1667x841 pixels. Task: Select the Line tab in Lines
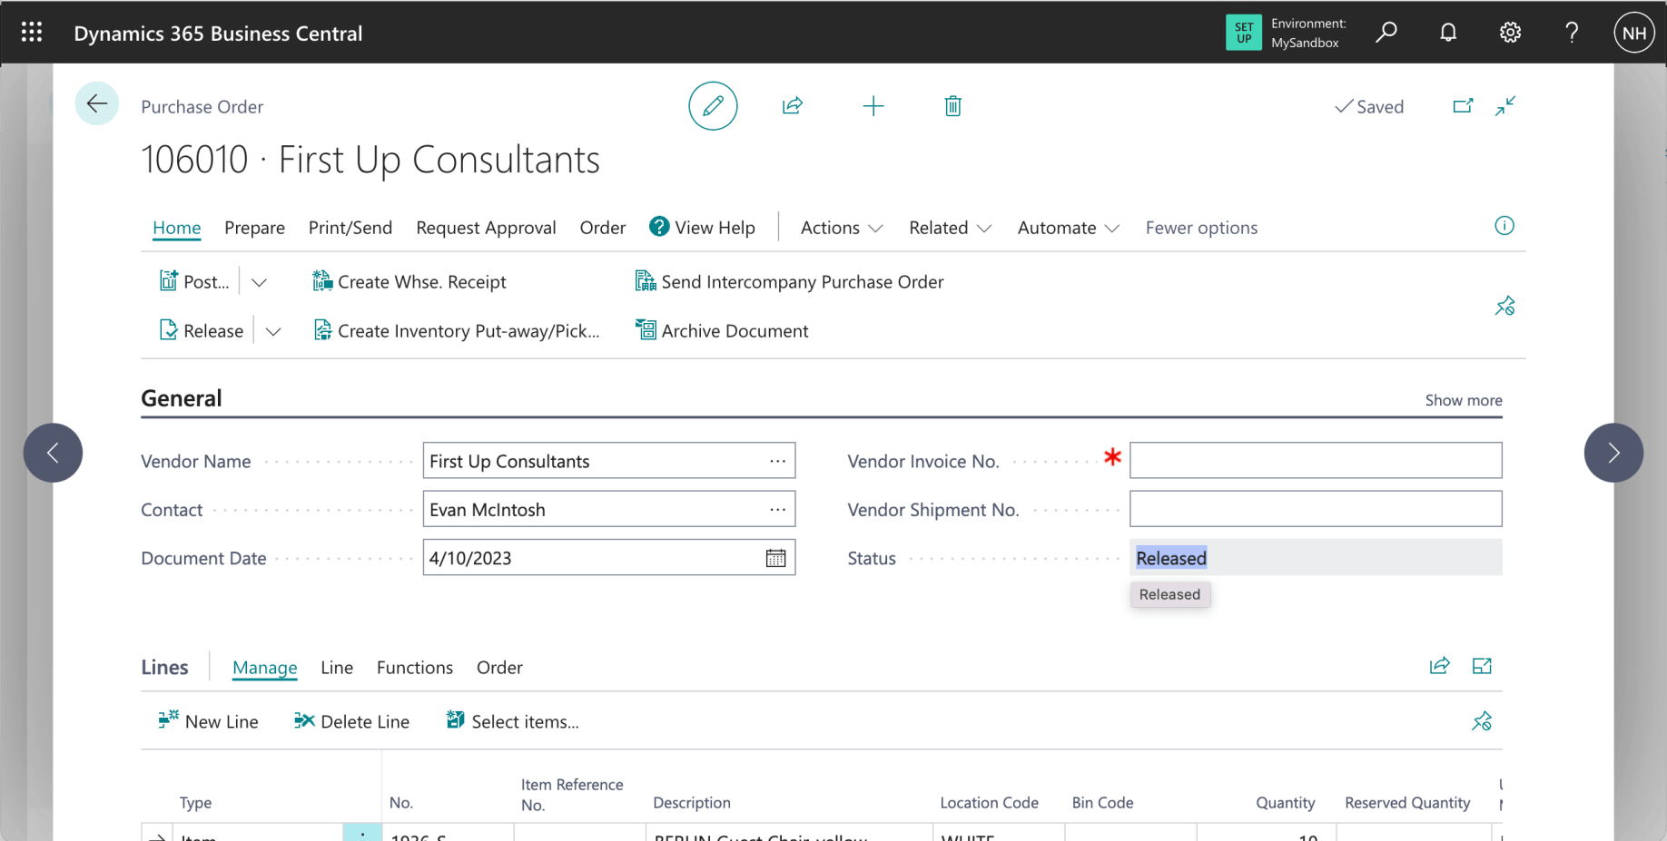(337, 668)
